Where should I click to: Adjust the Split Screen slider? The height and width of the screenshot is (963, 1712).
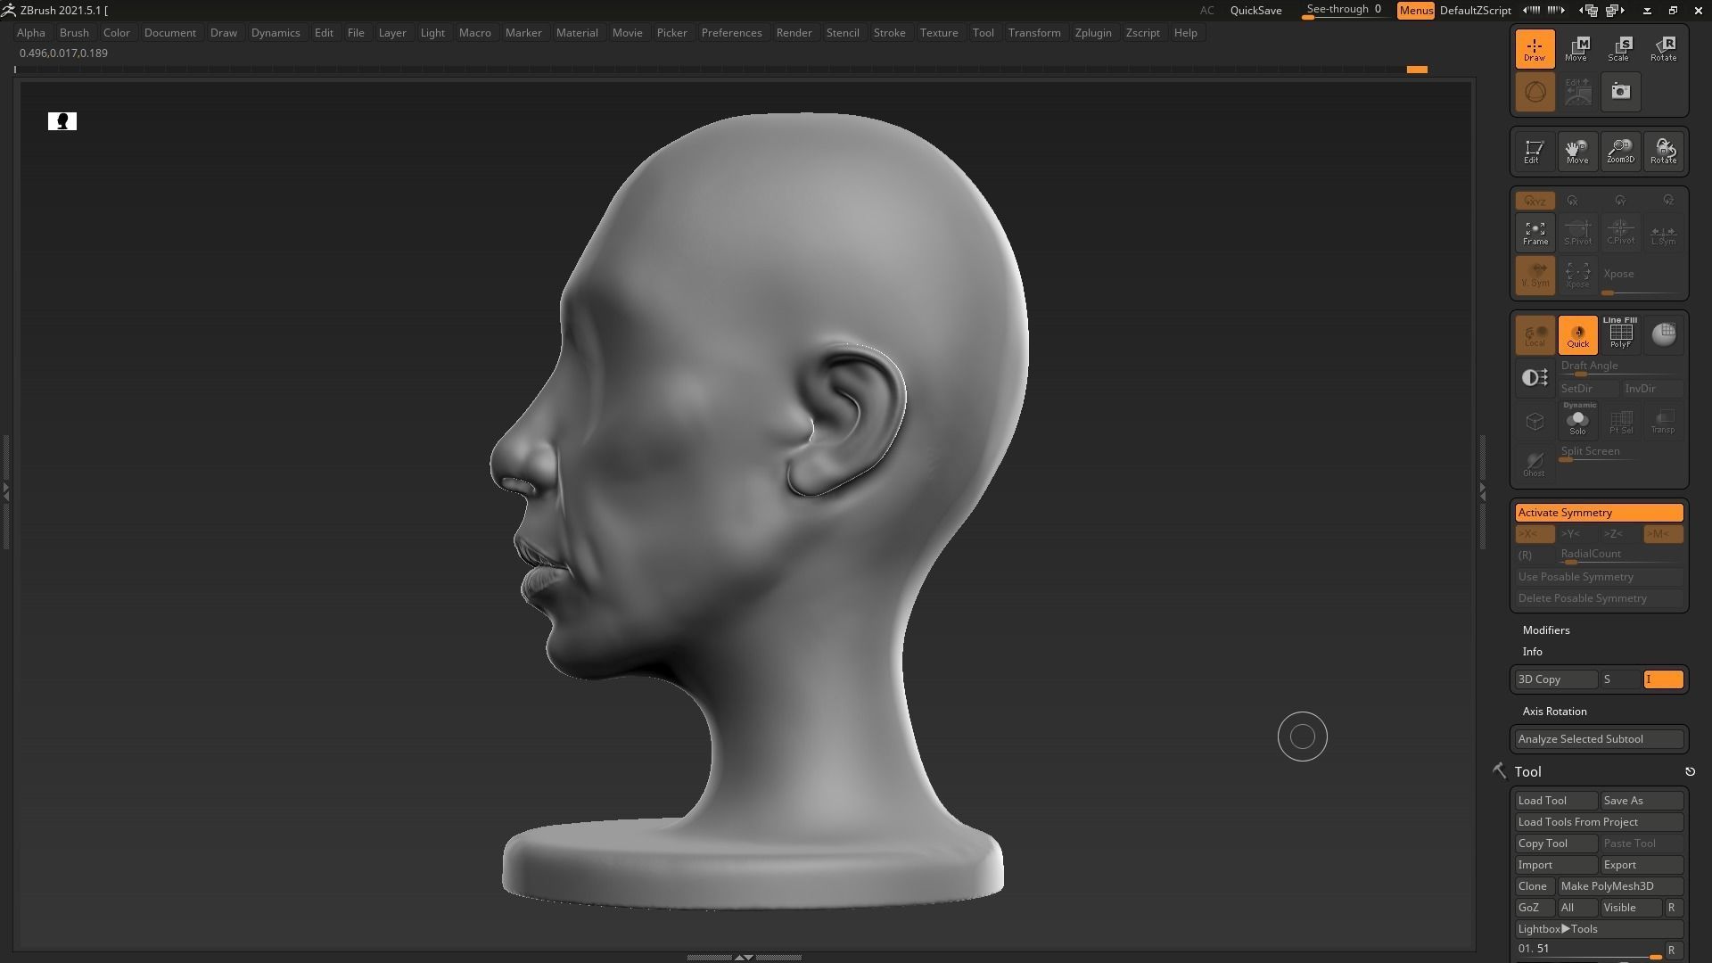[x=1620, y=453]
